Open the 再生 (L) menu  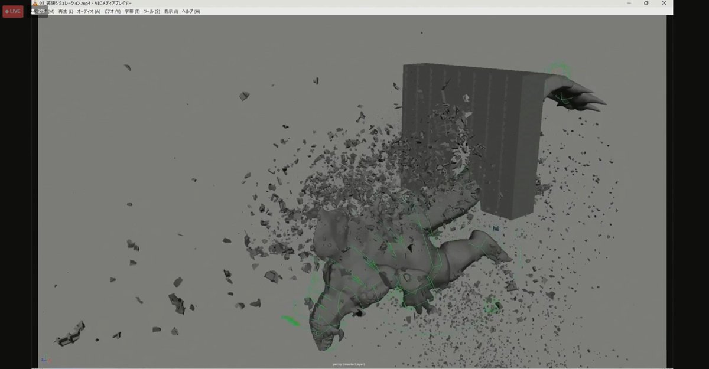tap(66, 11)
